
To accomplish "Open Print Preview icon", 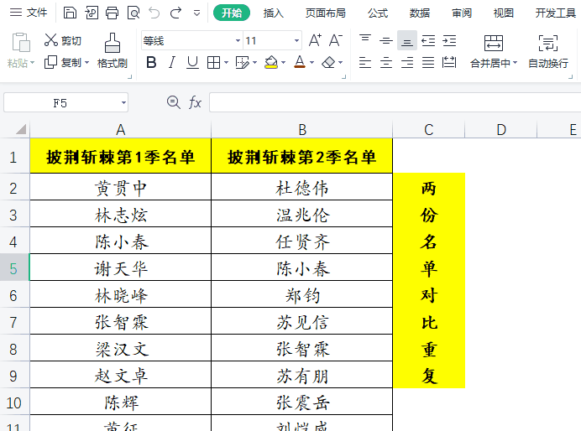I will pos(133,13).
